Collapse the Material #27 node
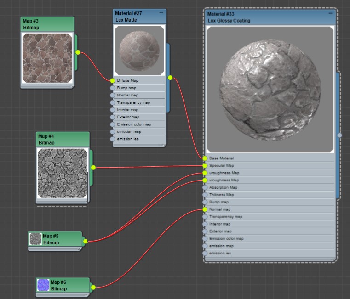 coord(161,13)
